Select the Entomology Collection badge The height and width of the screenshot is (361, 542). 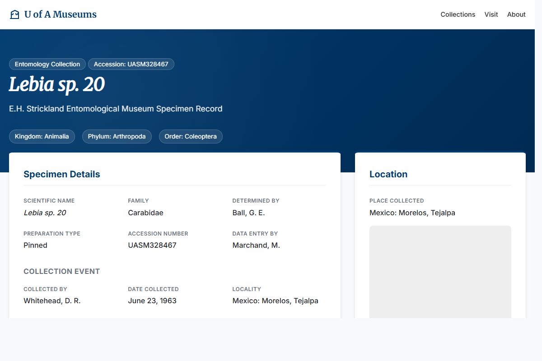[x=47, y=64]
